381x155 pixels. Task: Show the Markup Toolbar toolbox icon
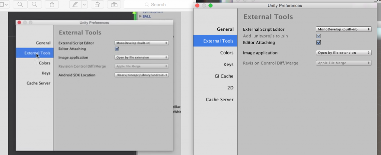pyautogui.click(x=114, y=4)
